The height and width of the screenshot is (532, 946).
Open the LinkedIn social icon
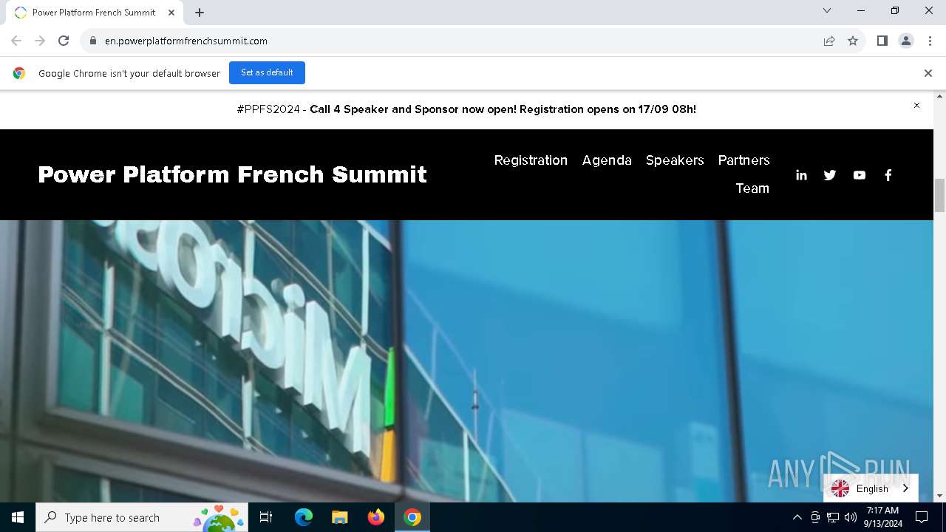pos(801,175)
